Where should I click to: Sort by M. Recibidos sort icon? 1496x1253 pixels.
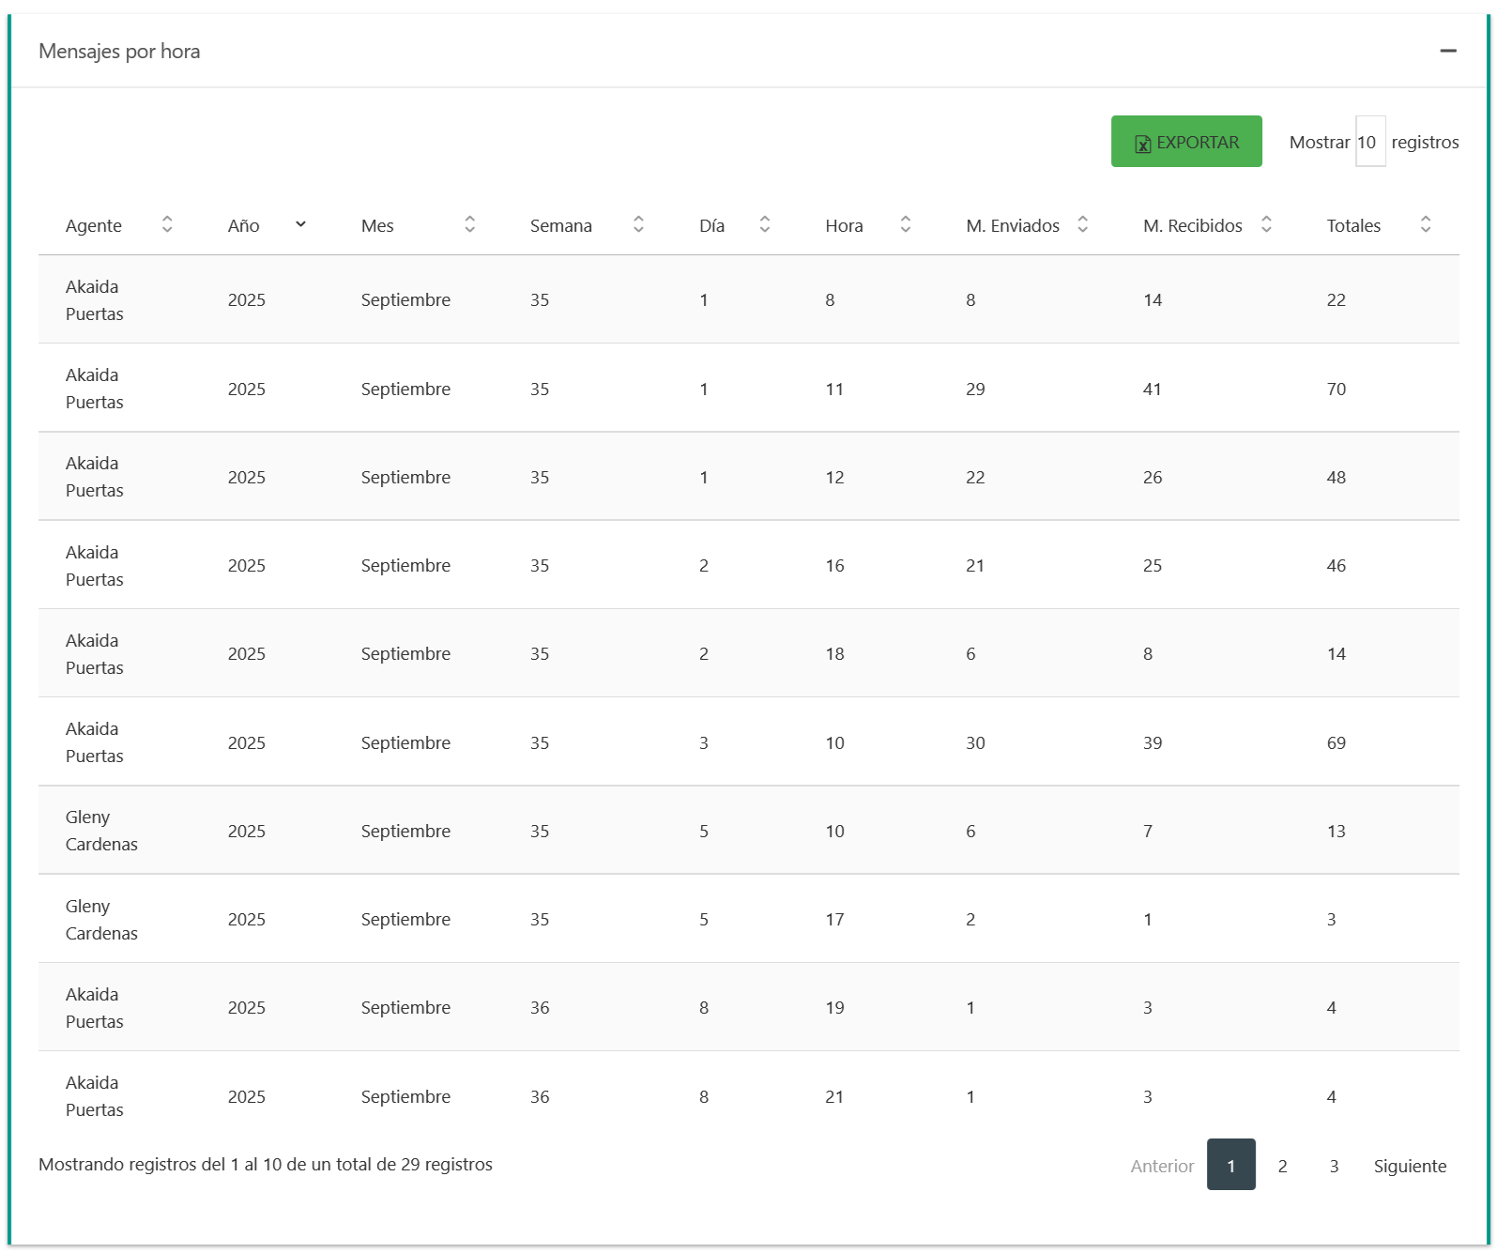click(1266, 224)
